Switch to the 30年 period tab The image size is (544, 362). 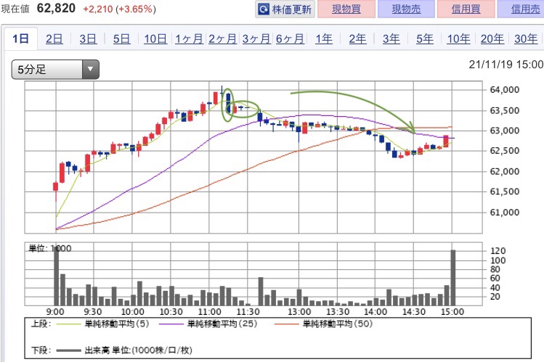pos(526,38)
